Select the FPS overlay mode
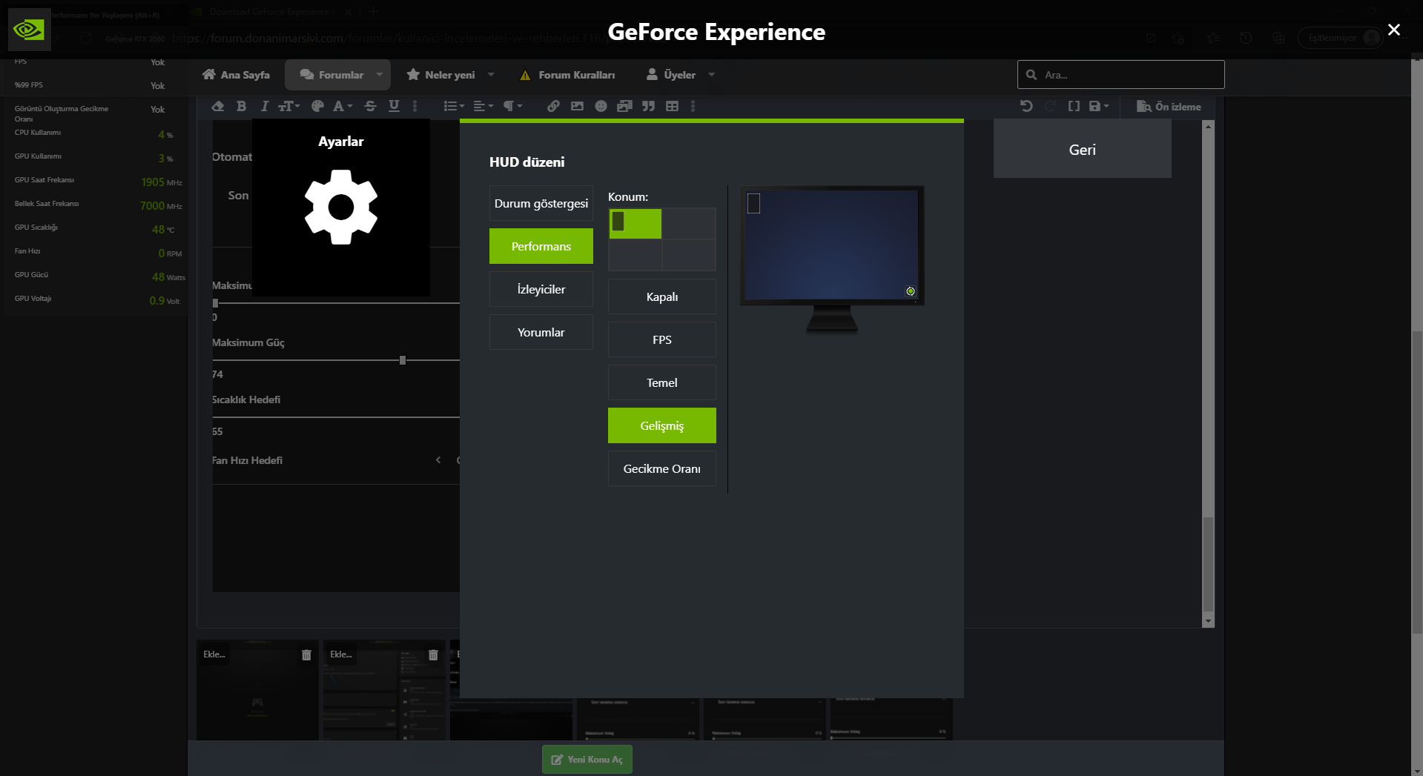 tap(662, 339)
